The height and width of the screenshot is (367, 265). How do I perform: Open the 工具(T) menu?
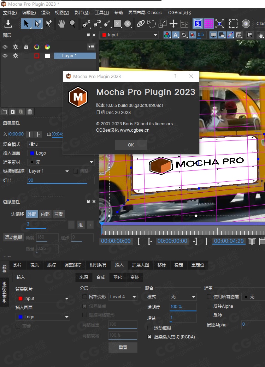pyautogui.click(x=102, y=13)
